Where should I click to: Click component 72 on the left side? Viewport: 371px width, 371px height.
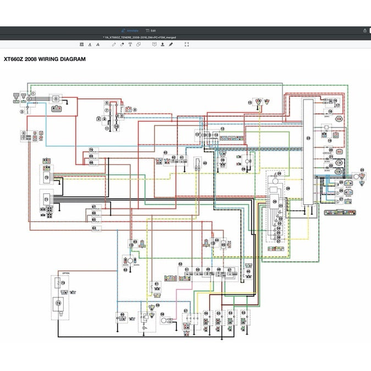[x=47, y=178]
